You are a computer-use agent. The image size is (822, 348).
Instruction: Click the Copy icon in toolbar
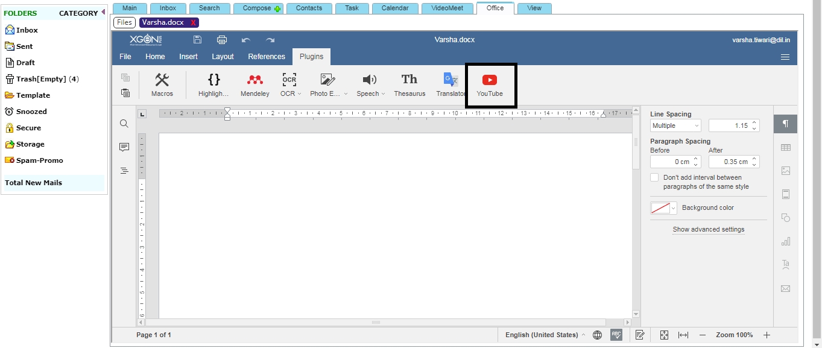coord(125,78)
